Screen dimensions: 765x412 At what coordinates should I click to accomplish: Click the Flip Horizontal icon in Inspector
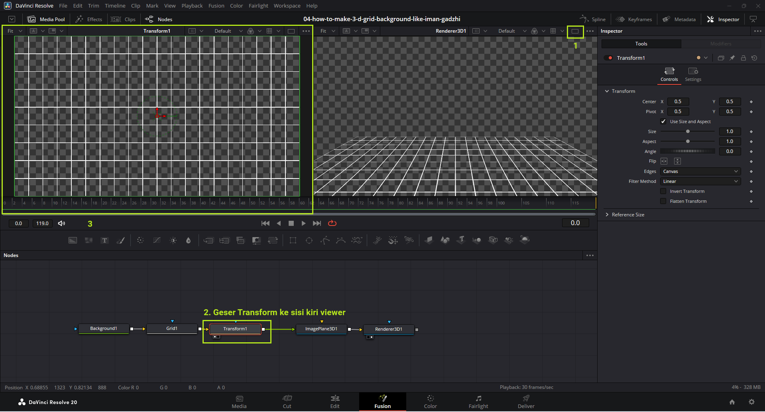(x=664, y=161)
